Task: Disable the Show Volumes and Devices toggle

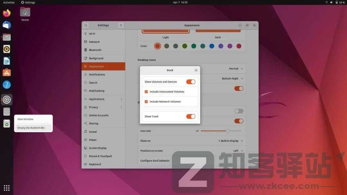Action: pyautogui.click(x=191, y=82)
